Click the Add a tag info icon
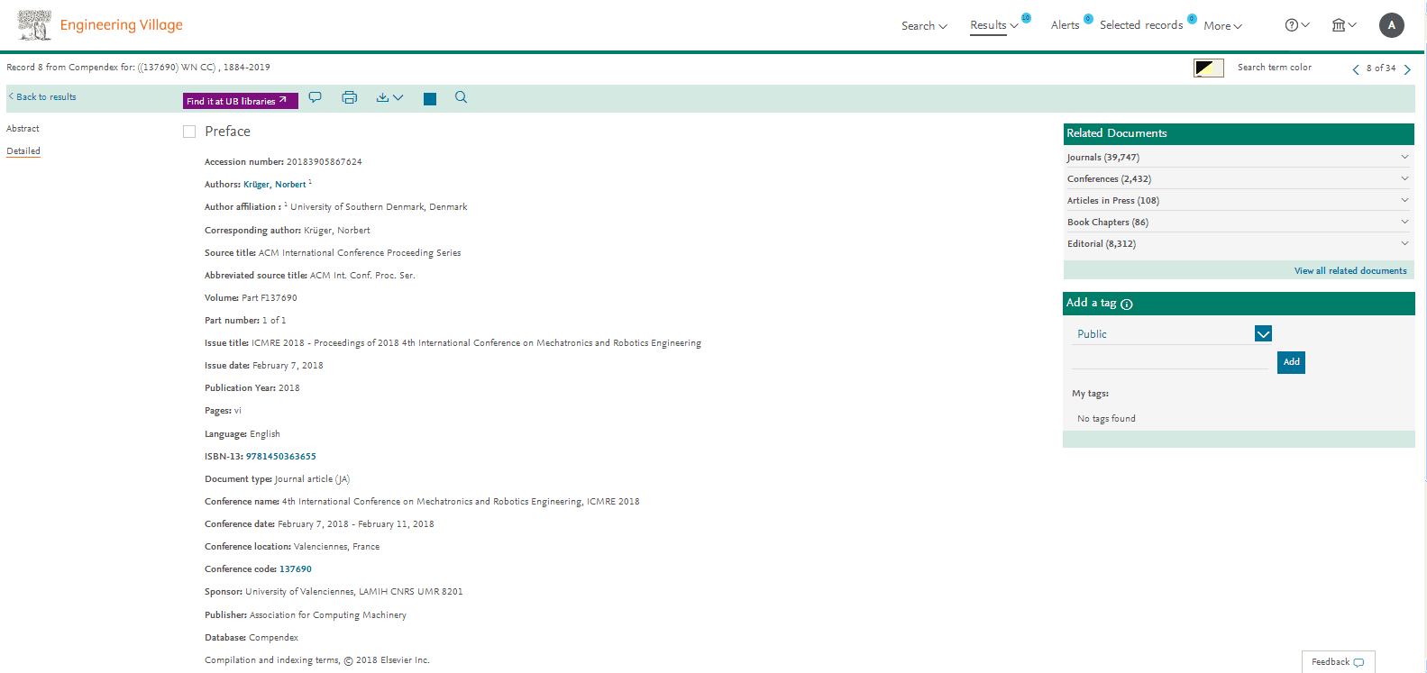 [x=1127, y=305]
